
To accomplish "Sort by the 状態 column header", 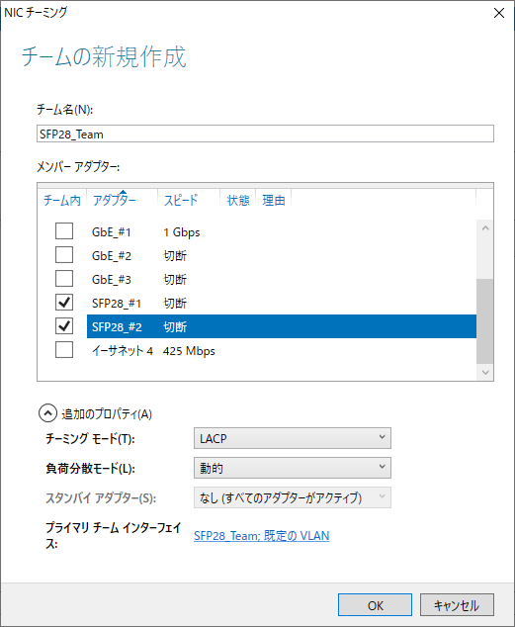I will click(x=238, y=200).
